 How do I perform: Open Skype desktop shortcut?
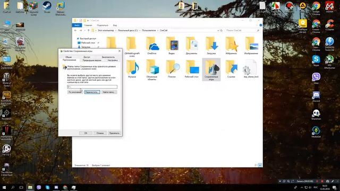pyautogui.click(x=316, y=60)
